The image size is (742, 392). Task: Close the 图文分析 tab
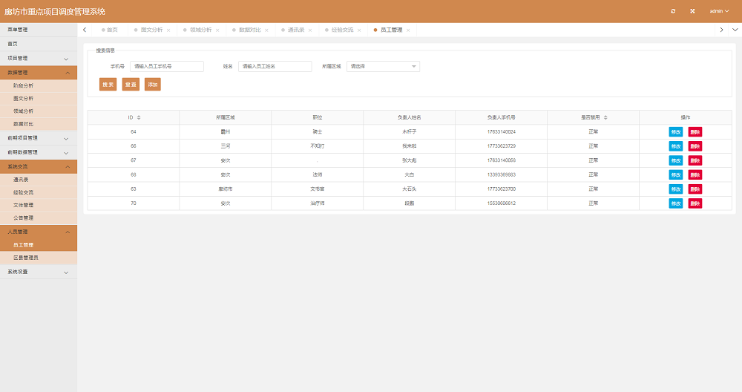pyautogui.click(x=168, y=30)
